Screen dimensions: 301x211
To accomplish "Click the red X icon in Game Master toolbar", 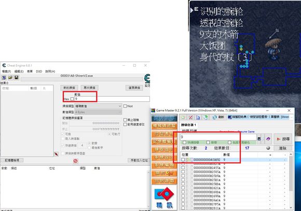I will (190, 117).
